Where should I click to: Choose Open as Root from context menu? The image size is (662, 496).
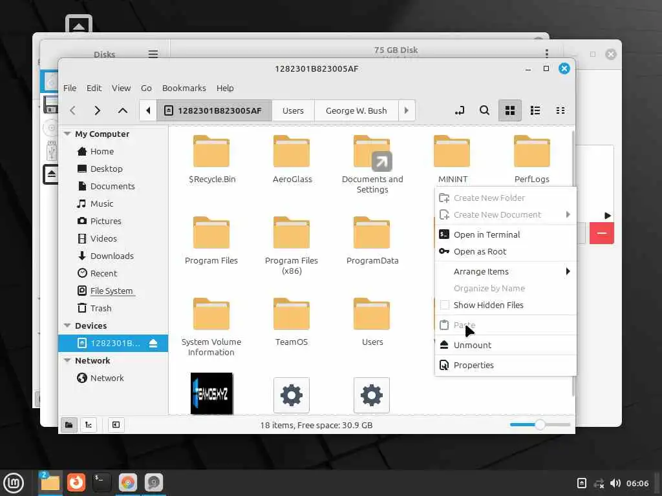(x=506, y=251)
